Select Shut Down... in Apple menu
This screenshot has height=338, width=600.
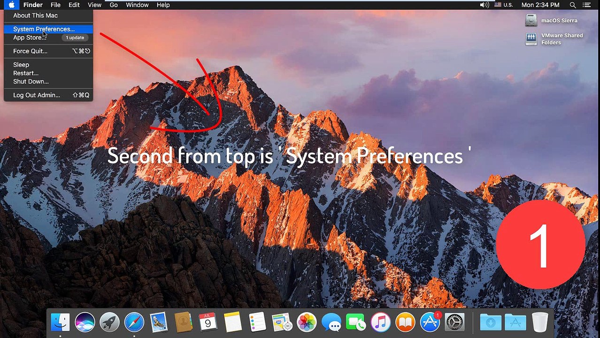48,82
